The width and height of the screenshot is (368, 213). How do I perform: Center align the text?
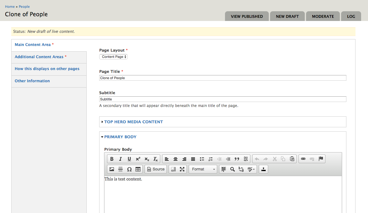(176, 159)
